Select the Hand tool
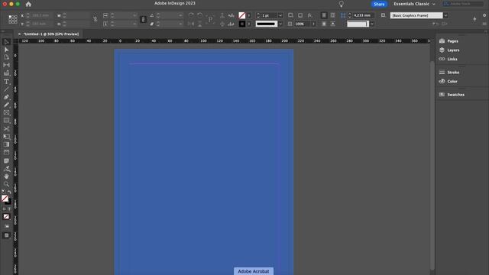 point(7,176)
